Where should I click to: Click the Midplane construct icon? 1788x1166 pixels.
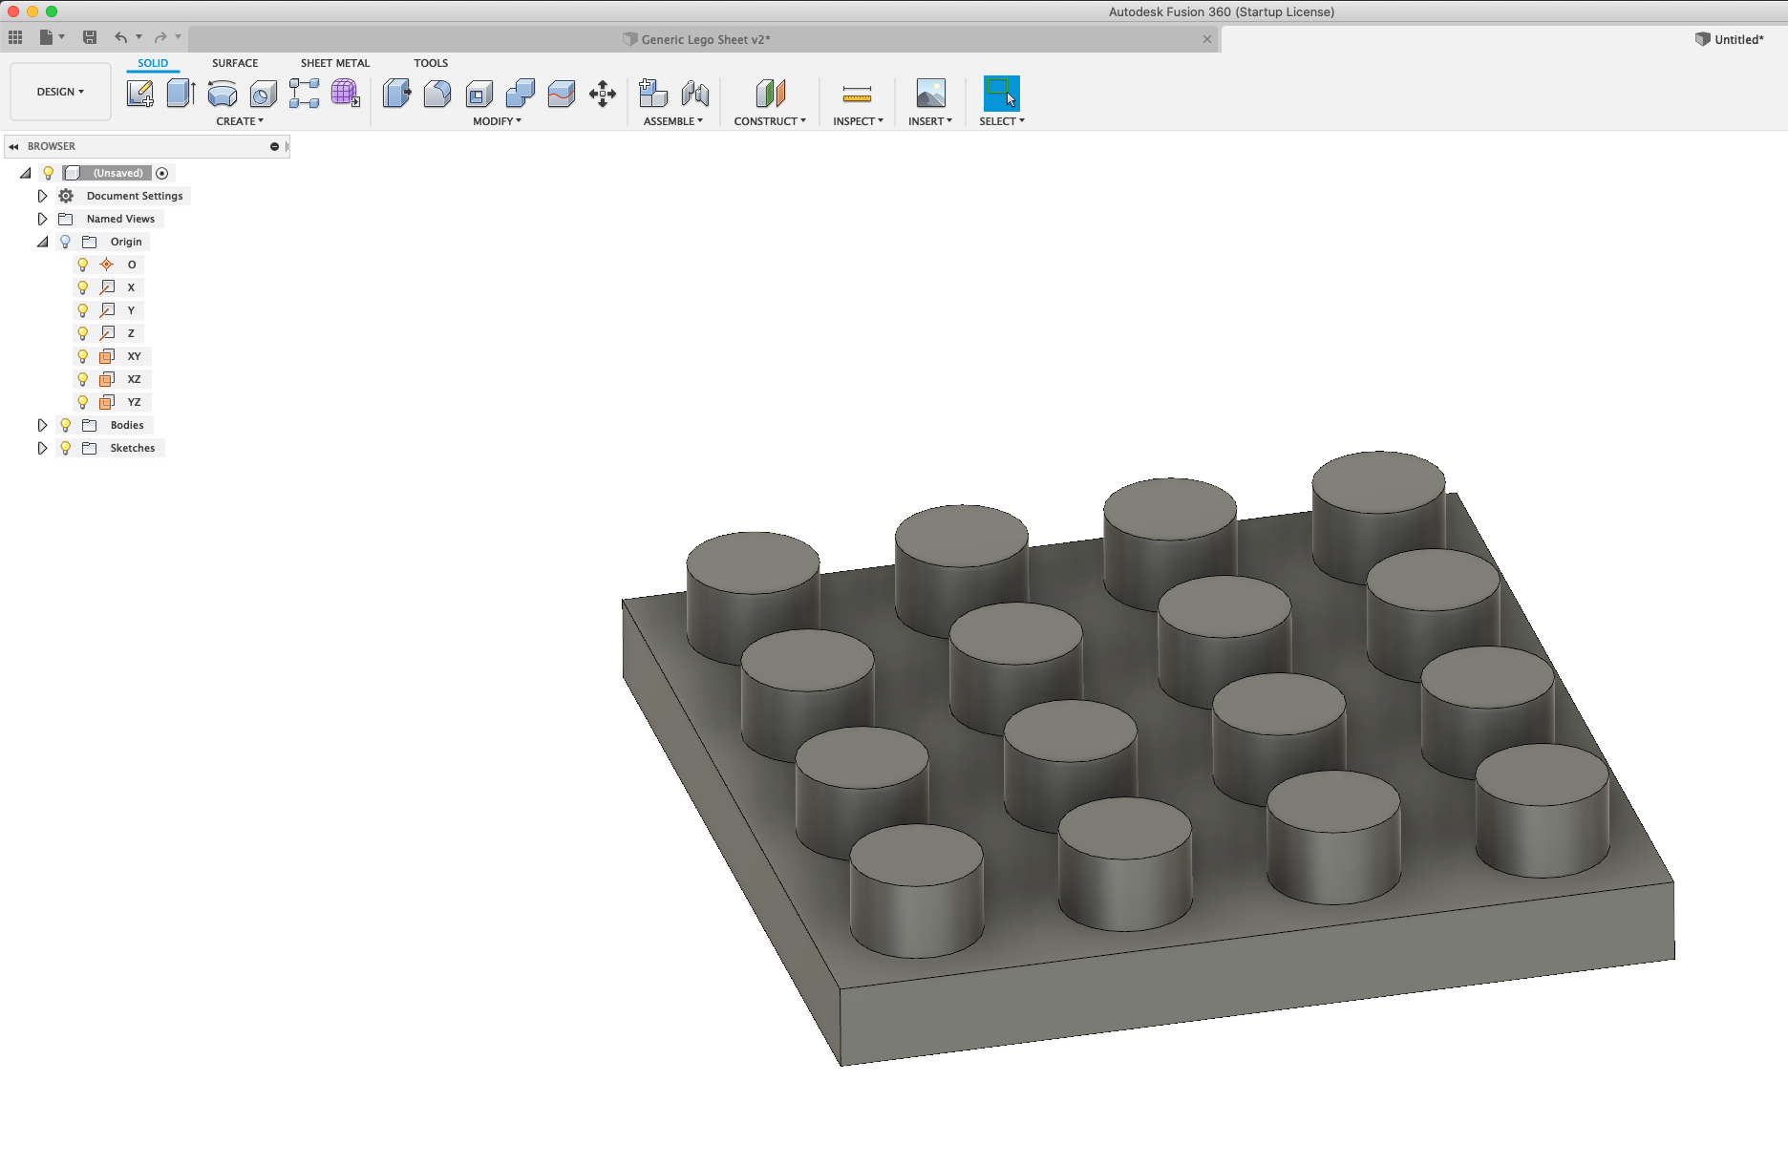click(770, 94)
